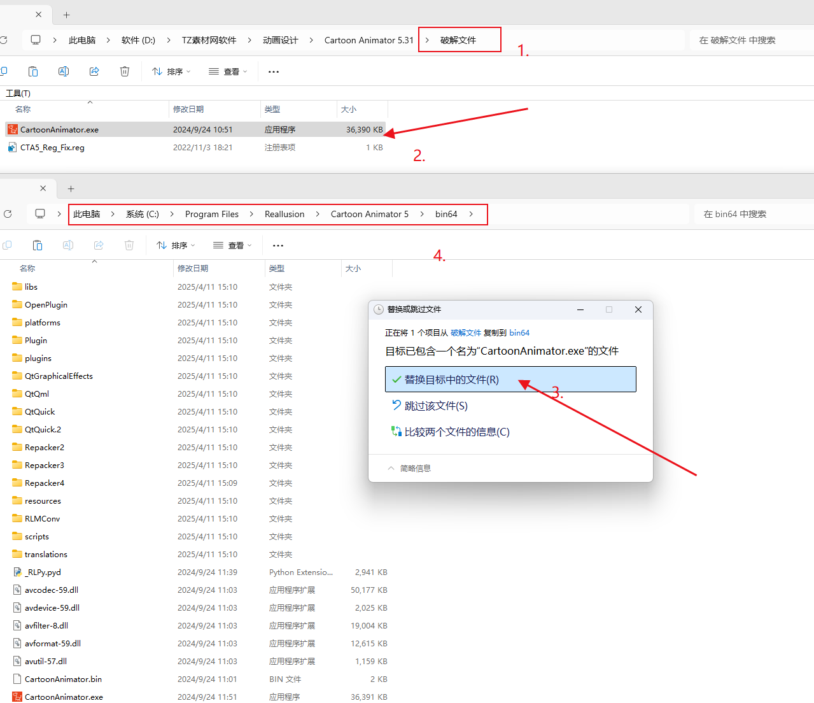Click the monitor icon in the bin64 address bar
814x703 pixels.
coord(40,214)
